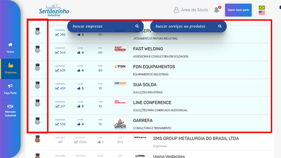Switch language to Brazilian Portuguese flag
This screenshot has height=158, width=281.
pyautogui.click(x=262, y=7)
